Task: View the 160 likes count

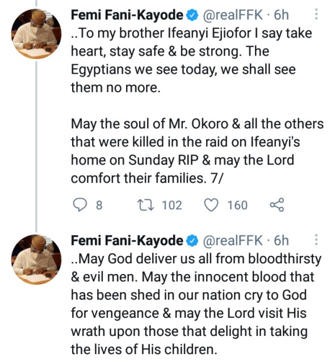Action: pyautogui.click(x=237, y=205)
